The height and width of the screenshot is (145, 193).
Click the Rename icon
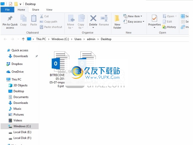pyautogui.click(x=104, y=18)
